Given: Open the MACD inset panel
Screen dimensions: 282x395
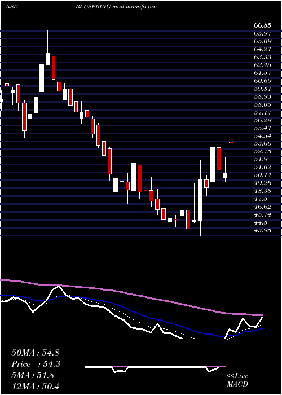Looking at the screenshot, I should point(155,367).
